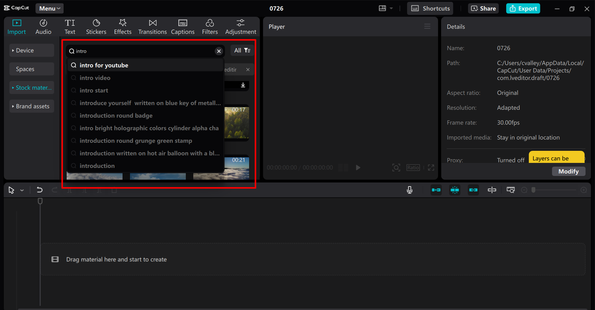
Task: Open the Menu dropdown
Action: click(49, 8)
